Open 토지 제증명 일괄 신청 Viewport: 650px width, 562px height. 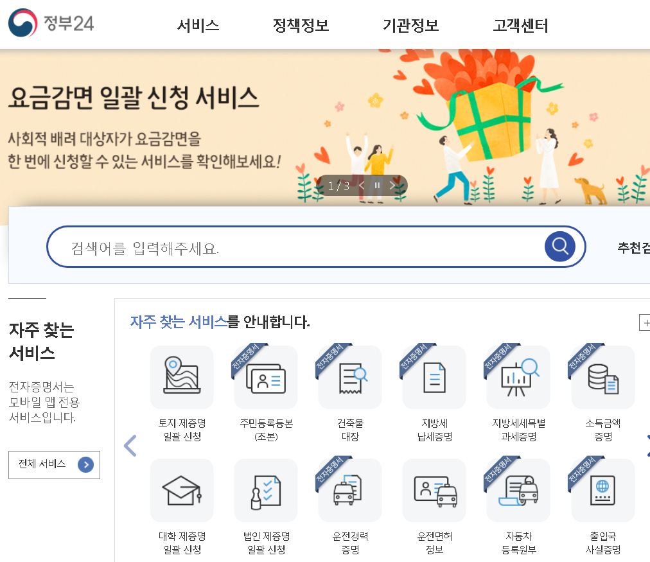coord(181,377)
